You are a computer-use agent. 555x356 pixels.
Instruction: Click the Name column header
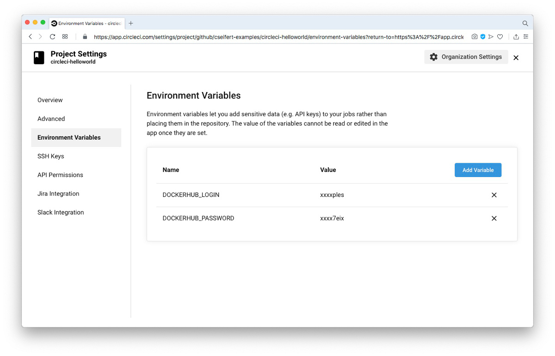coord(171,170)
